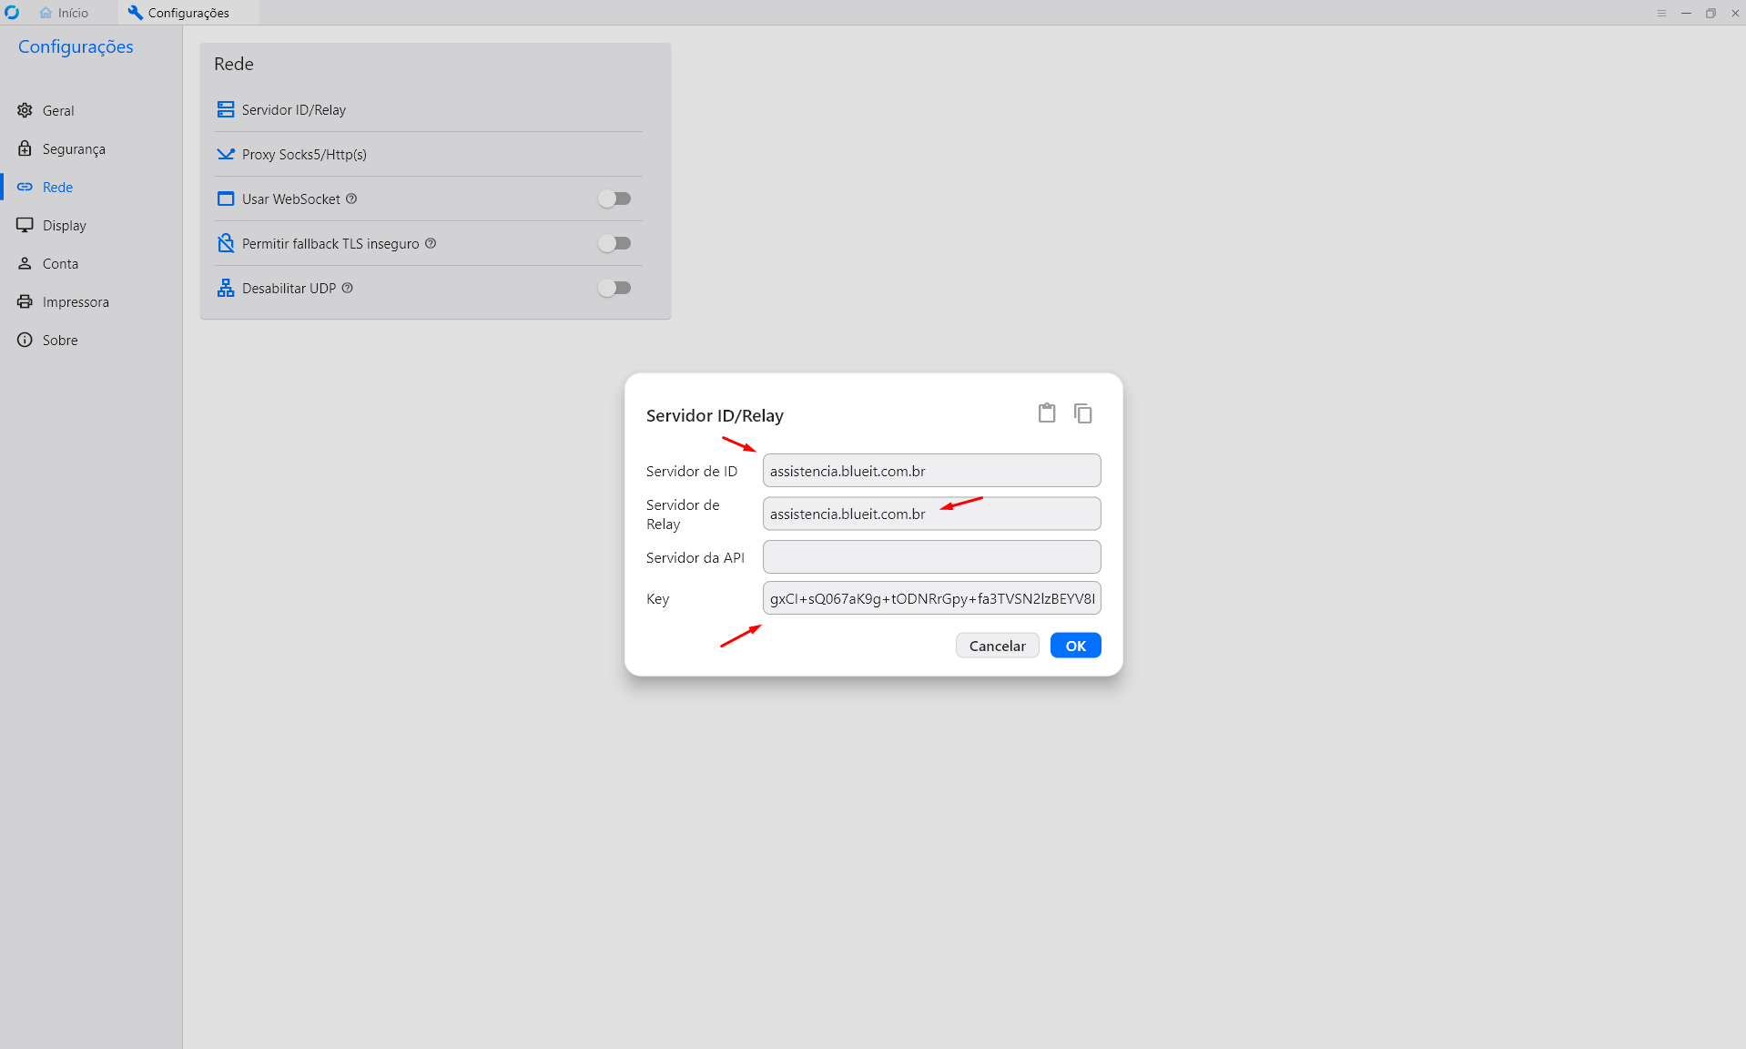
Task: Click into the Key text field
Action: 931,598
